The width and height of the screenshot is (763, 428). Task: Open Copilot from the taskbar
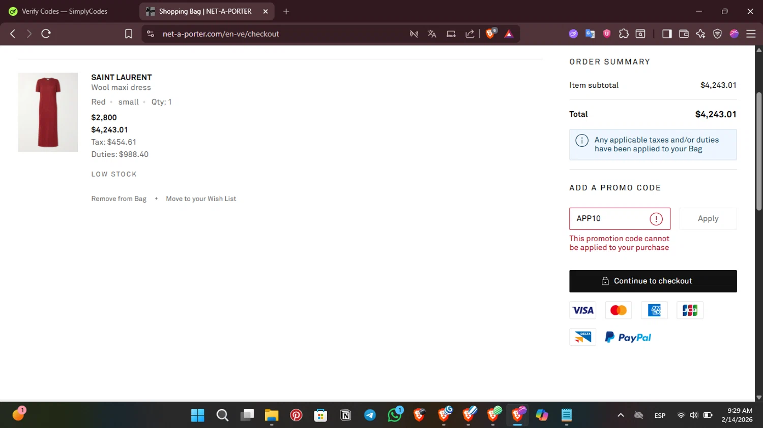tap(542, 415)
